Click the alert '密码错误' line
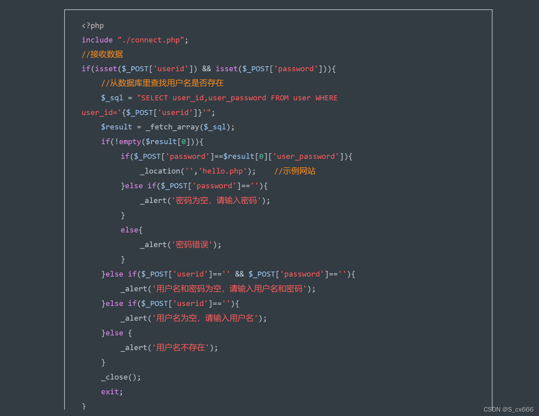The height and width of the screenshot is (416, 539). pos(181,245)
